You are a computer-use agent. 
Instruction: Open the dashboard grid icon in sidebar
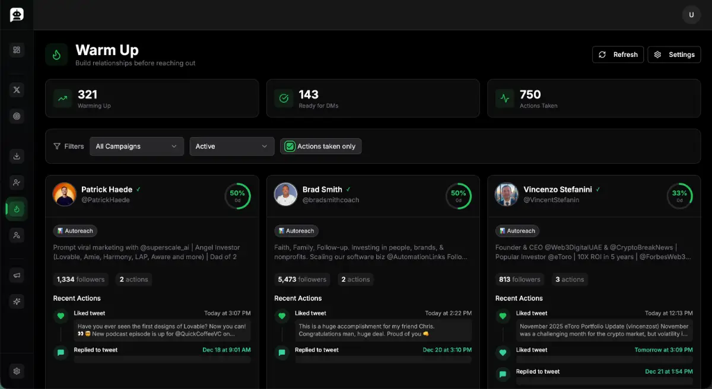[17, 50]
